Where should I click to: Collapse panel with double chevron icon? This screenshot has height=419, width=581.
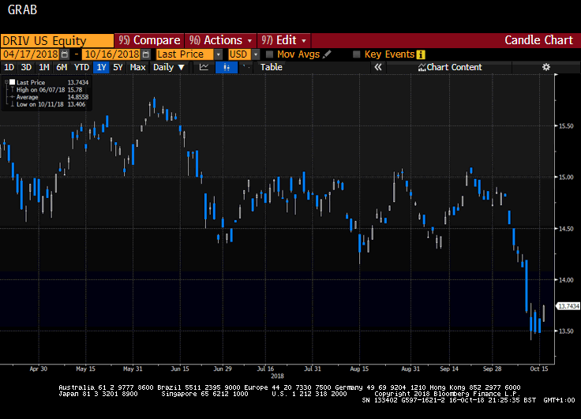pyautogui.click(x=378, y=67)
